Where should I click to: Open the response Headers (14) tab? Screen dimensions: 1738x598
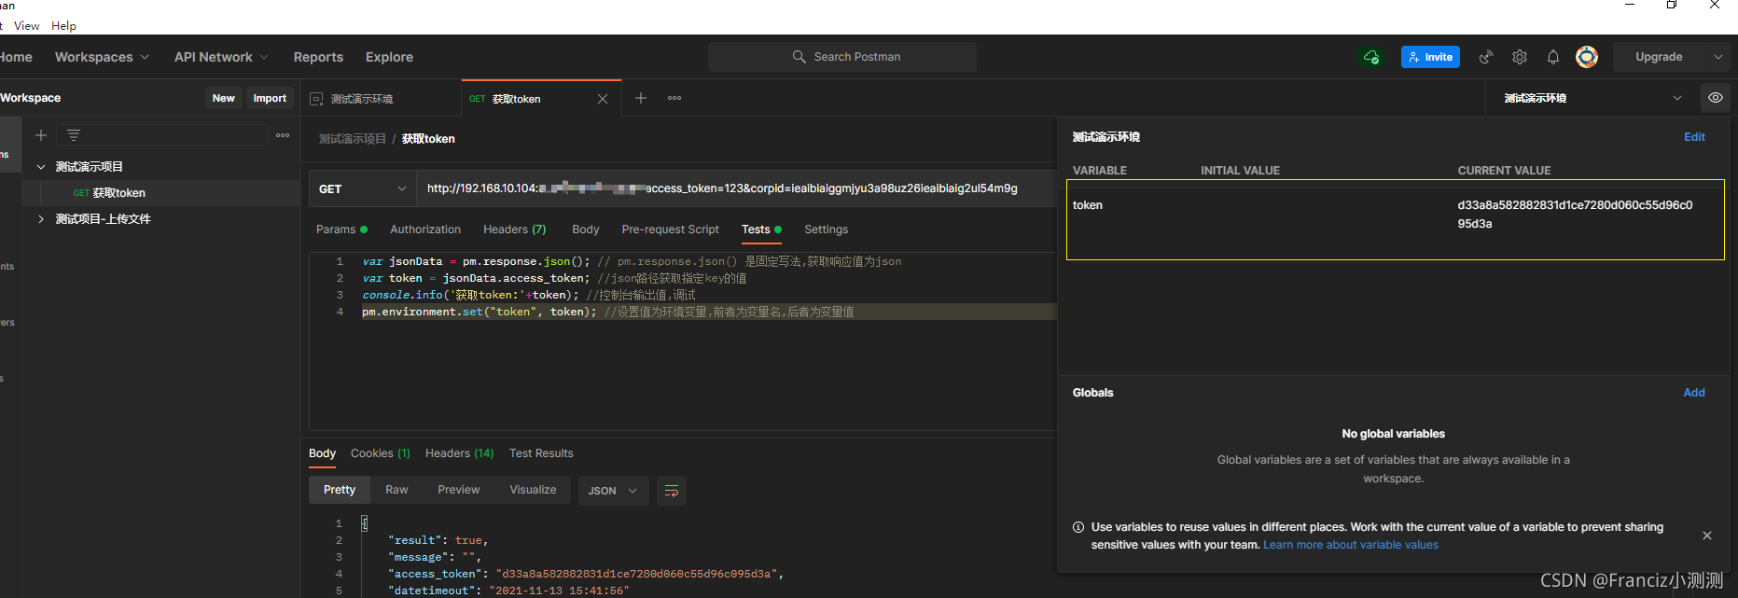click(x=460, y=453)
